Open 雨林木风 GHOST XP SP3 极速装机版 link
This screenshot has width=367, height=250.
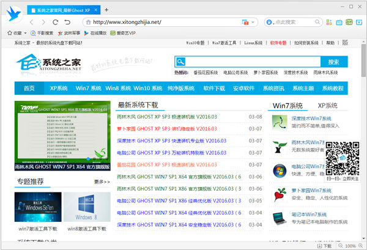(167, 117)
